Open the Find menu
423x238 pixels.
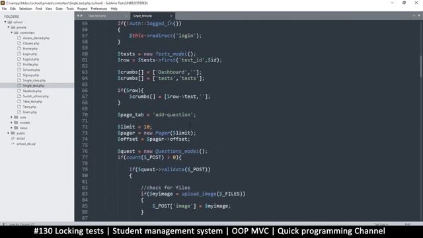tap(38, 9)
